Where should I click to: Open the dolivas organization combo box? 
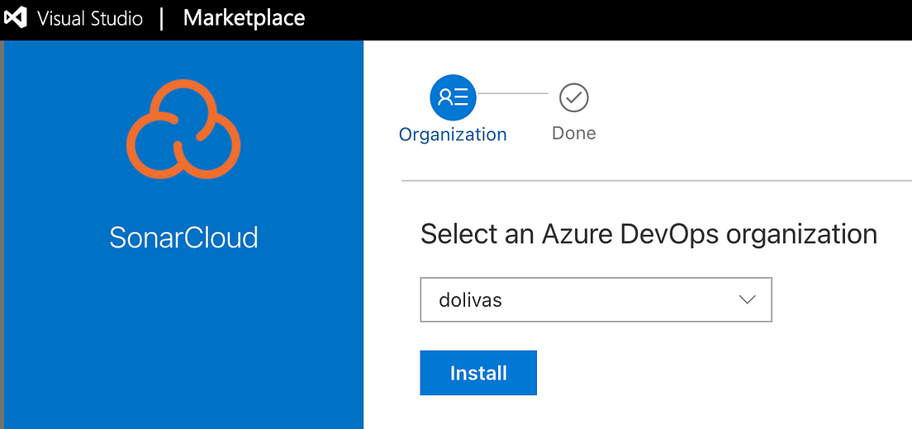(596, 299)
